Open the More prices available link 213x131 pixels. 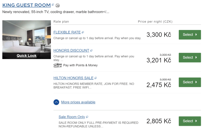click(x=78, y=102)
